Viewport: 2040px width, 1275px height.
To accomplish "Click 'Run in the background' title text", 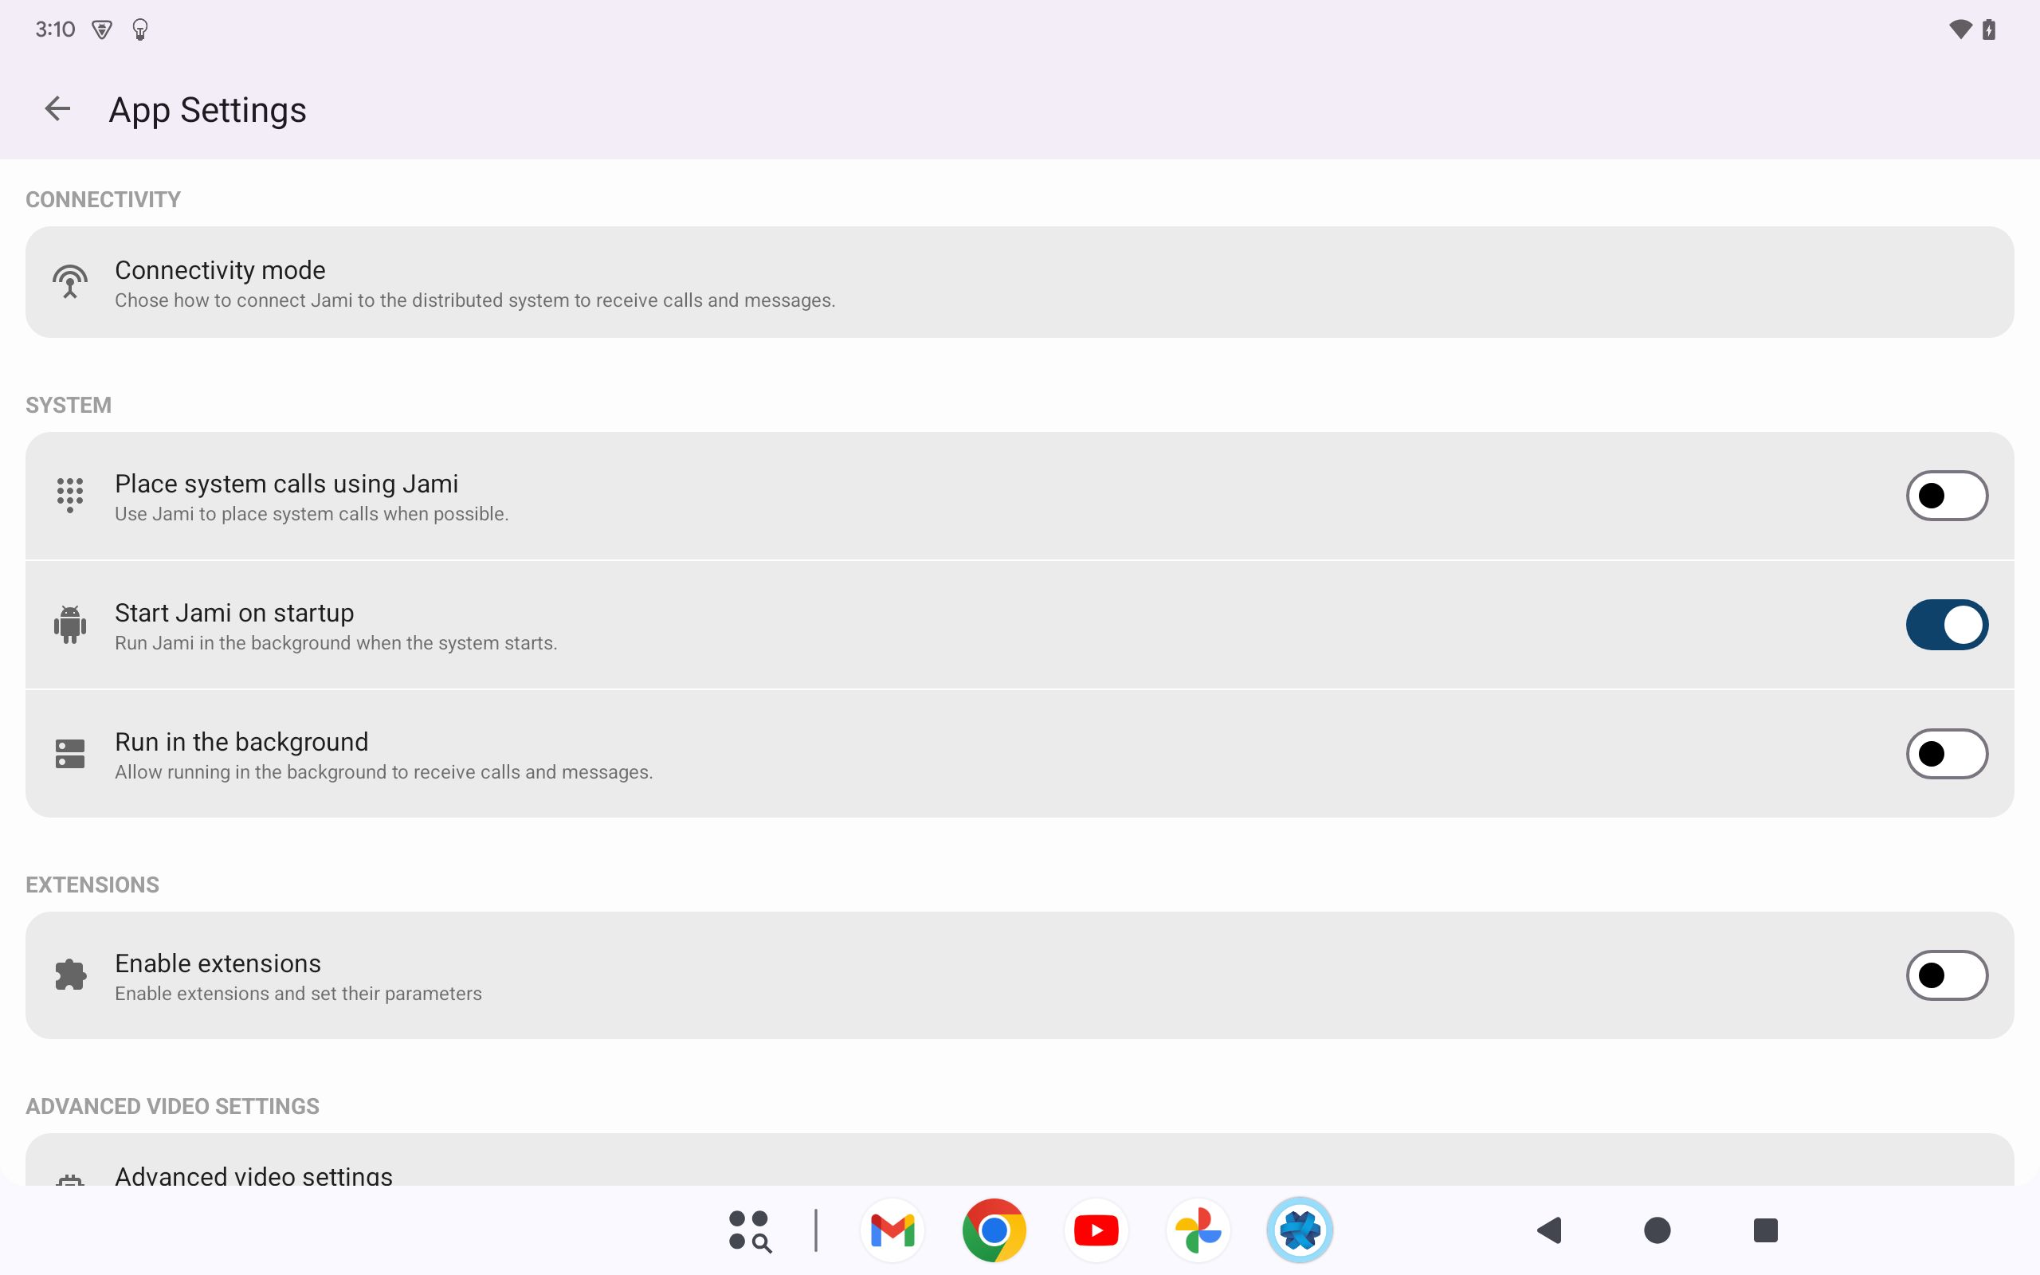I will click(242, 742).
